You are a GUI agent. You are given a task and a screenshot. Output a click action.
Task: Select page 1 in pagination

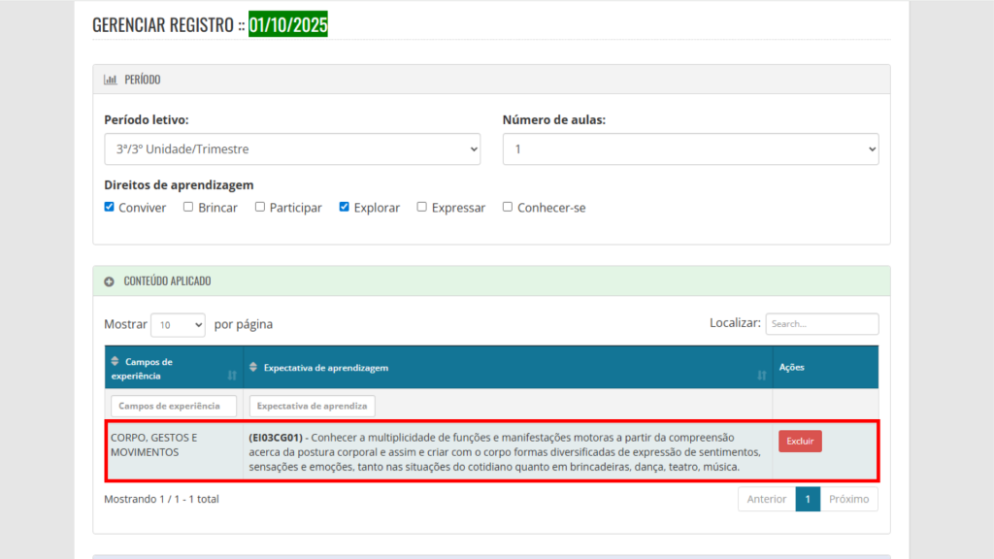(x=808, y=499)
